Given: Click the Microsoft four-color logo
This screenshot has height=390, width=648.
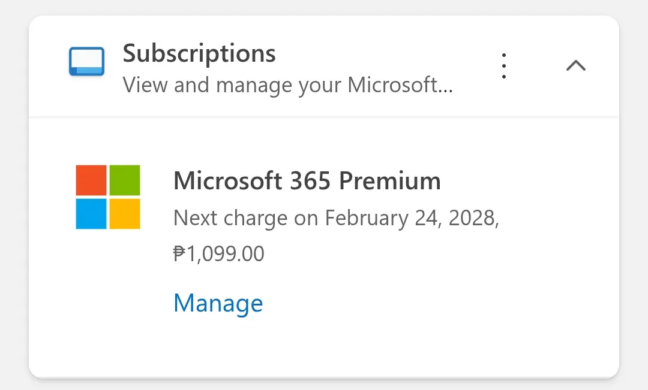Looking at the screenshot, I should click(x=108, y=197).
